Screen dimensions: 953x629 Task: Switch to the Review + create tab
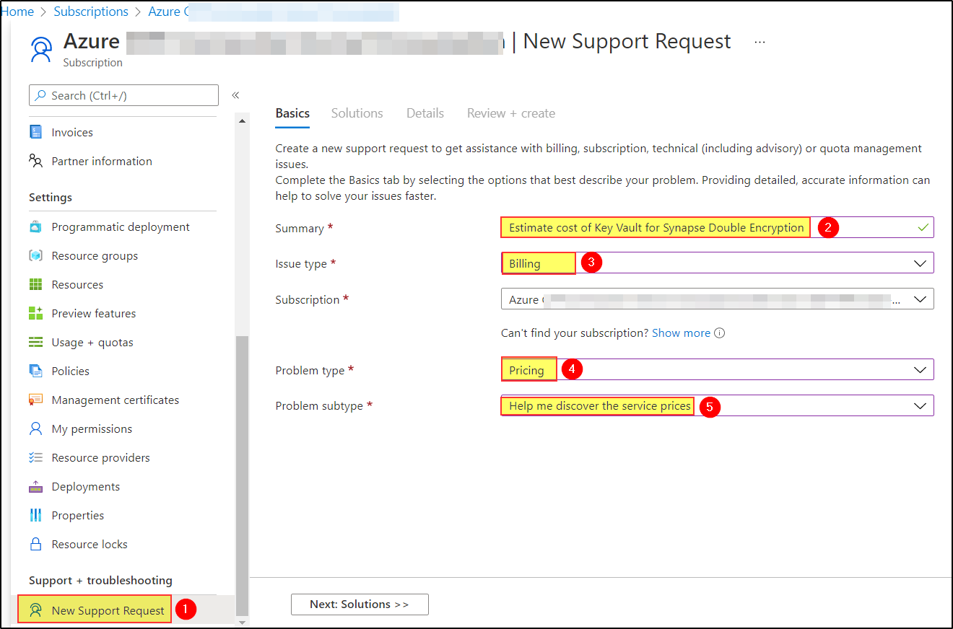click(x=511, y=113)
